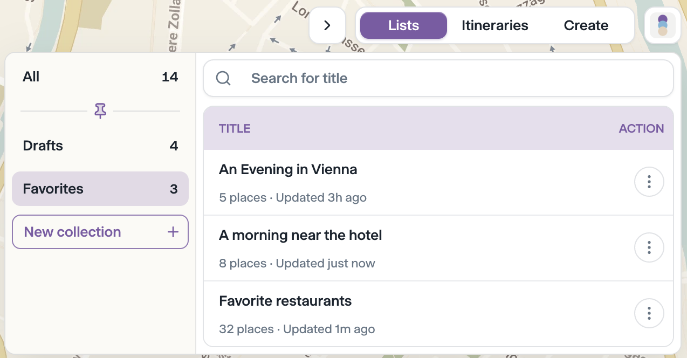The height and width of the screenshot is (358, 687).
Task: Sort by the TITLE column header
Action: [235, 128]
